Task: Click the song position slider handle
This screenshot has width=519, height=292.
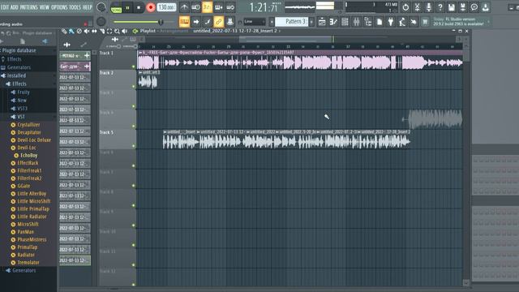Action: pos(161,22)
